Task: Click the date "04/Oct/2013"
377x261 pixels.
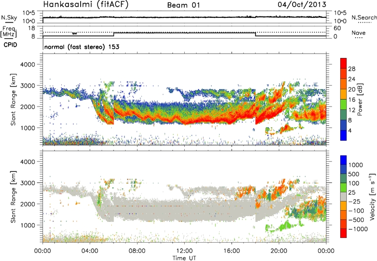Action: click(x=302, y=5)
